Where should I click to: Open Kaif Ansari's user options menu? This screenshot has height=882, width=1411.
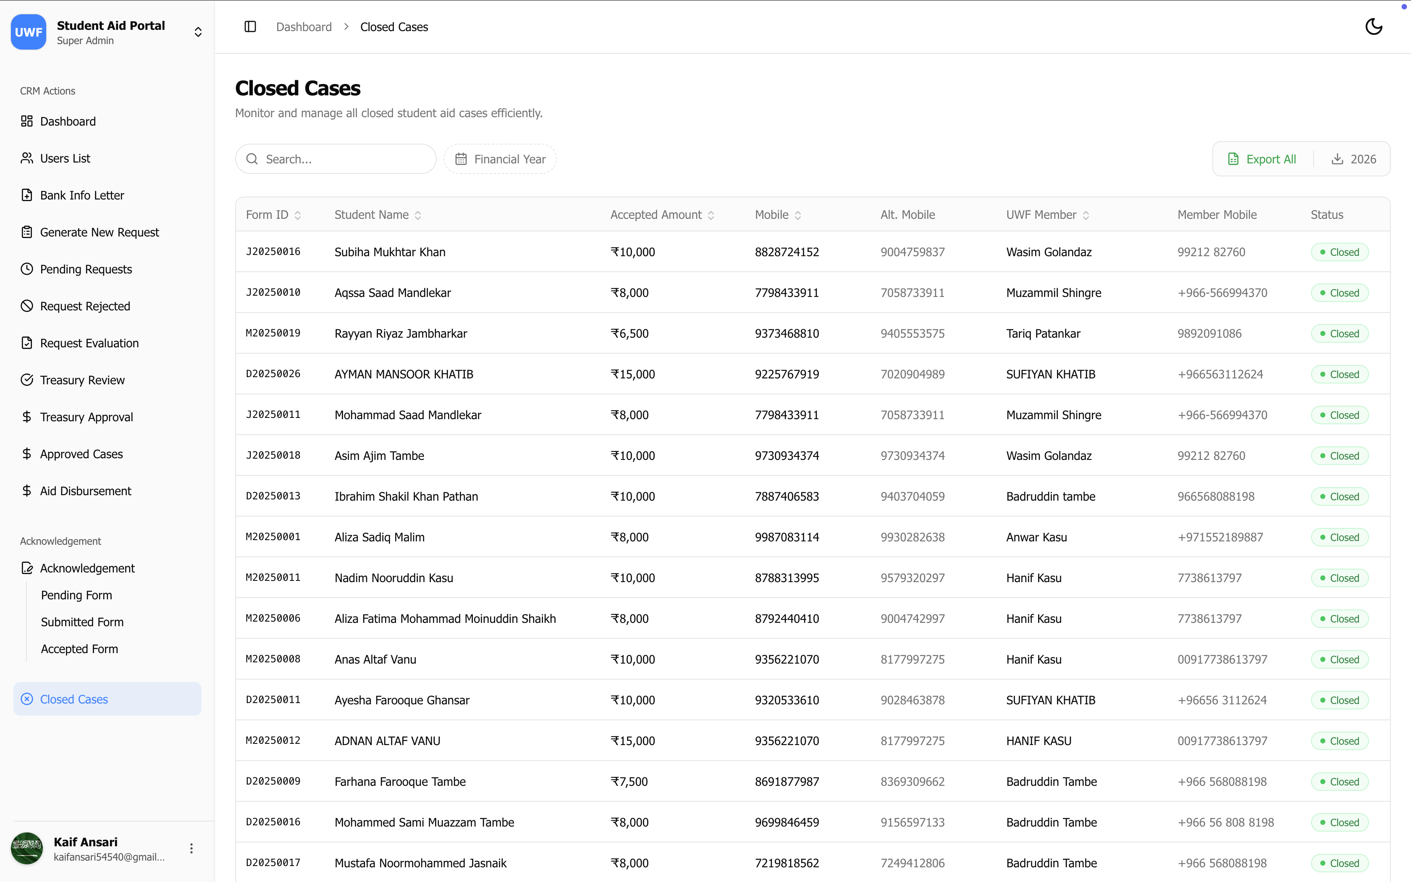tap(191, 848)
